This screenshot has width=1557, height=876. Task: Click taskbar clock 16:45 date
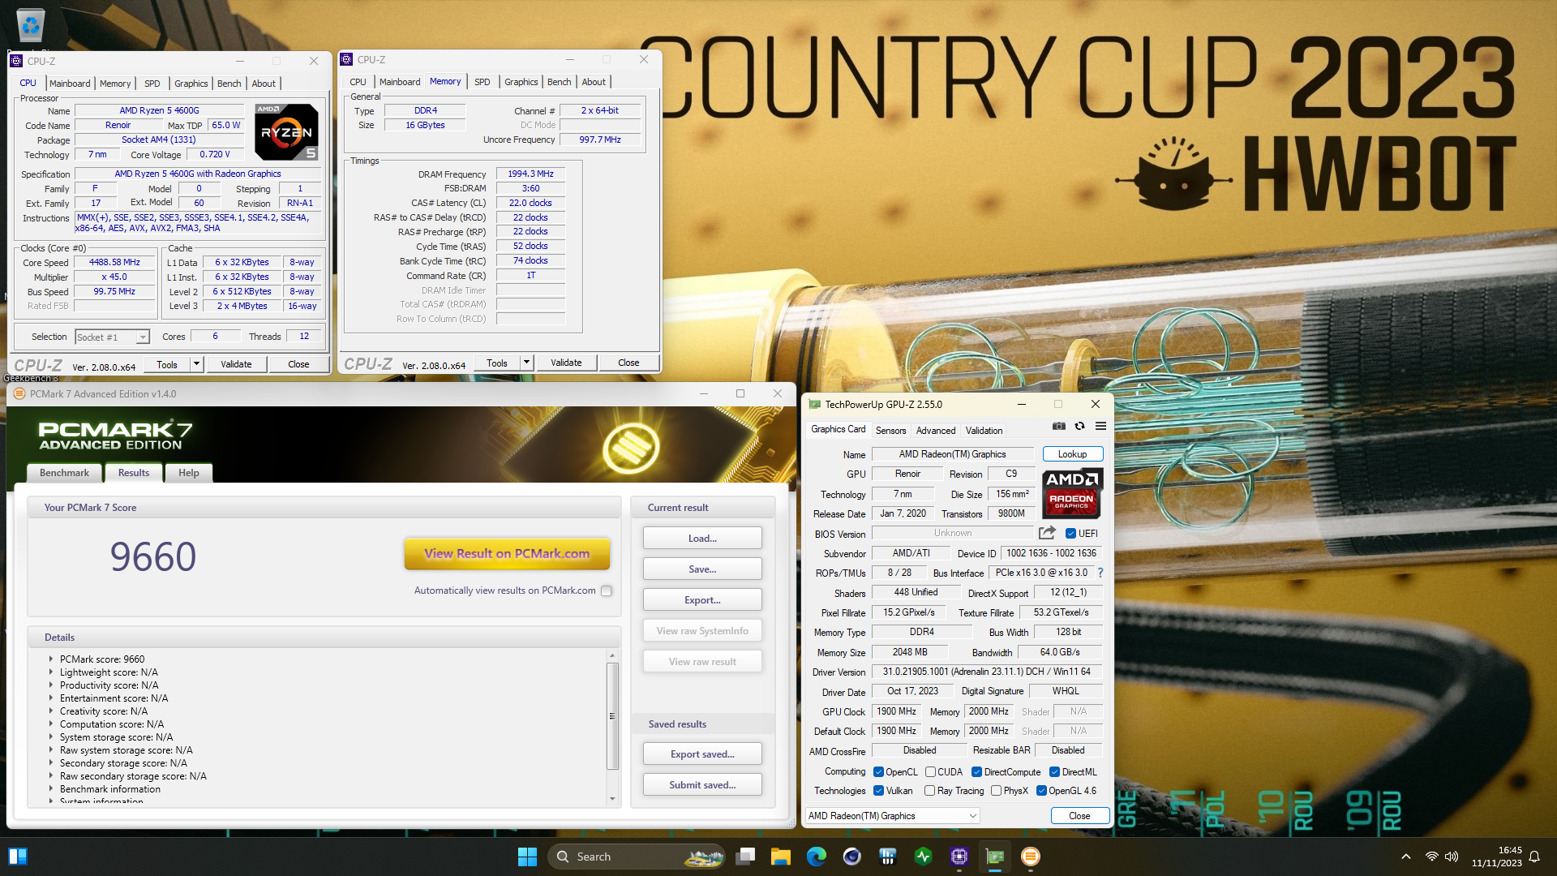[1497, 857]
